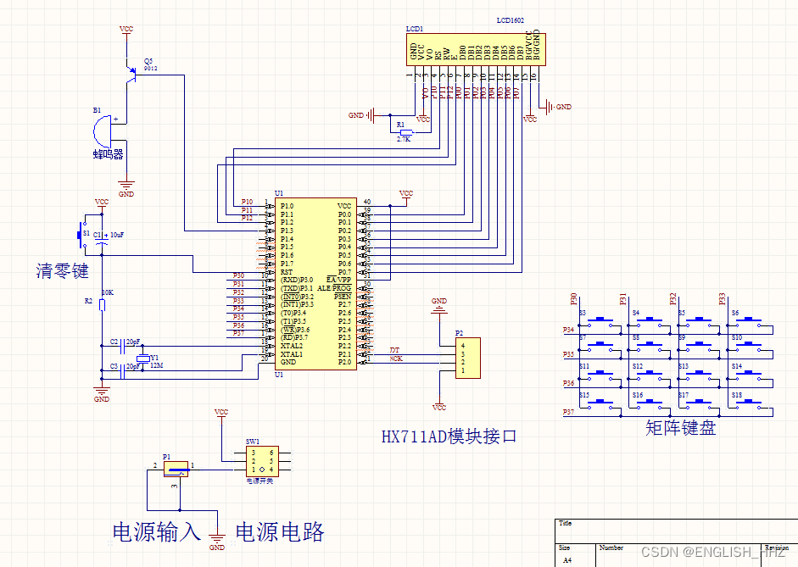Click the GND symbol in the power circuit
This screenshot has height=567, width=798.
tap(217, 541)
